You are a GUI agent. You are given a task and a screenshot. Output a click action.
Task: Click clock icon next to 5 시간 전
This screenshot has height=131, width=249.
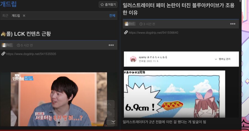pos(19,46)
